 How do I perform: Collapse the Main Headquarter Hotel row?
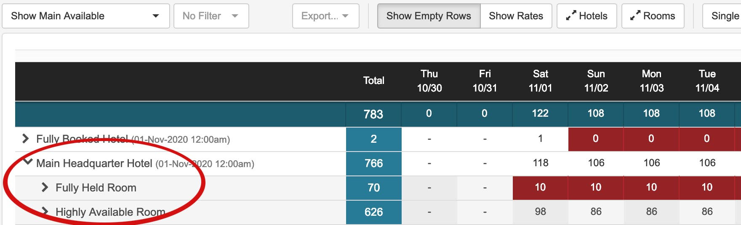point(28,162)
